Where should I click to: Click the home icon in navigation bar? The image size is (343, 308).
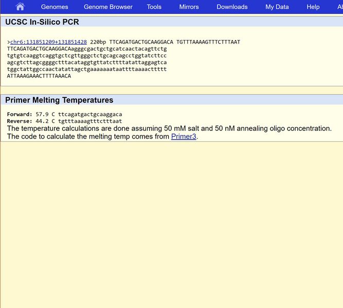coord(20,7)
